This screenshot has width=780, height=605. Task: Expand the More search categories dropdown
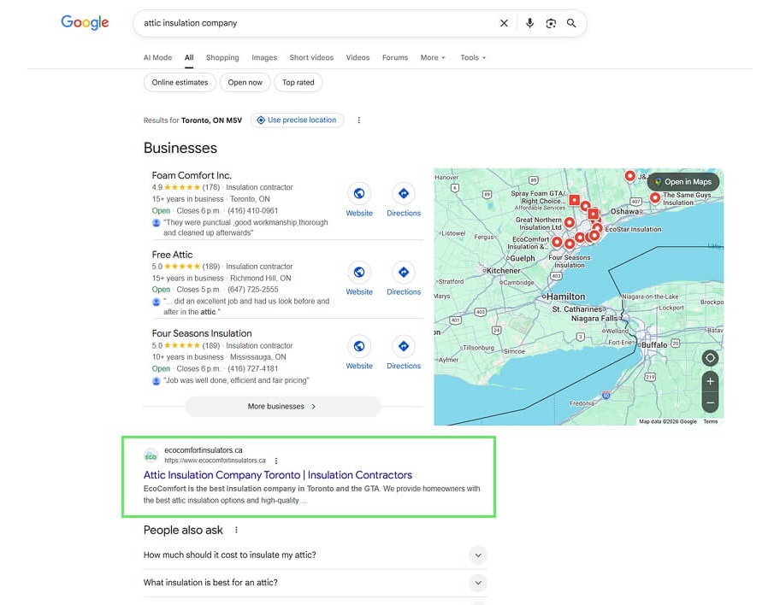[x=433, y=58]
